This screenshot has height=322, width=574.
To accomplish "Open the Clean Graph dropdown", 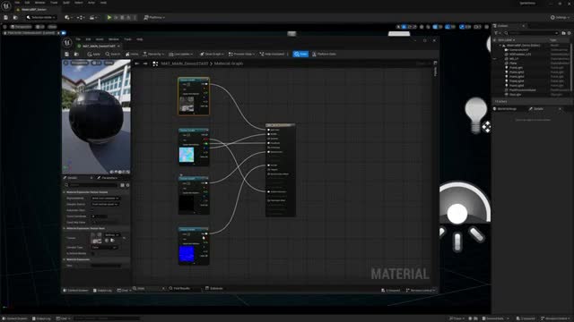I will coord(212,54).
